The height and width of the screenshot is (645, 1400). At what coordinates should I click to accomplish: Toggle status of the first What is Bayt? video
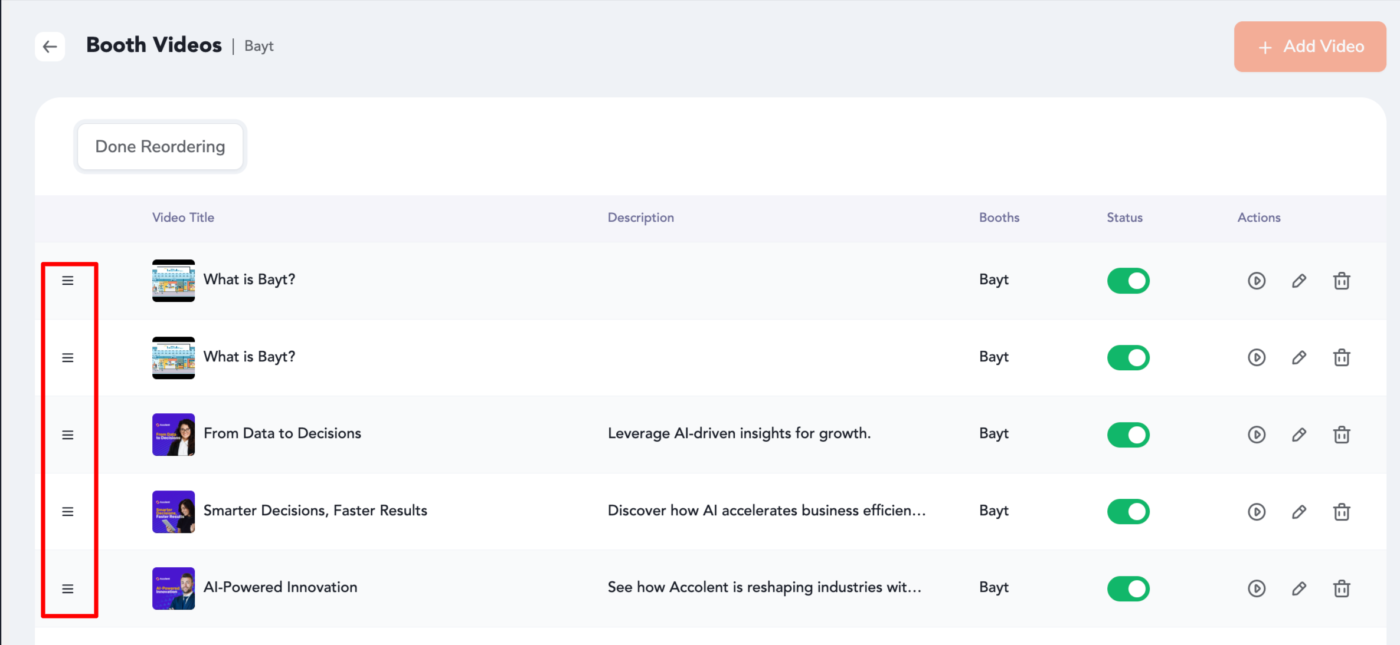[x=1128, y=281]
